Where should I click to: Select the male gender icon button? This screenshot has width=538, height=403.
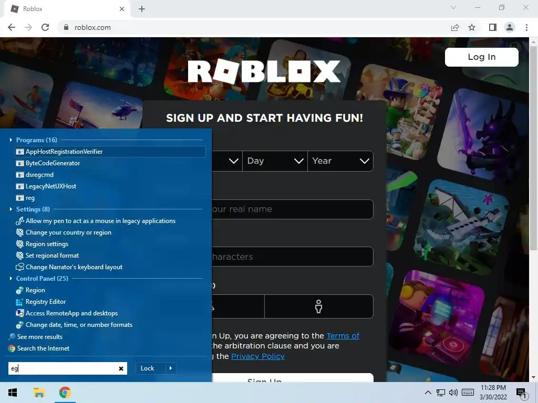click(319, 306)
